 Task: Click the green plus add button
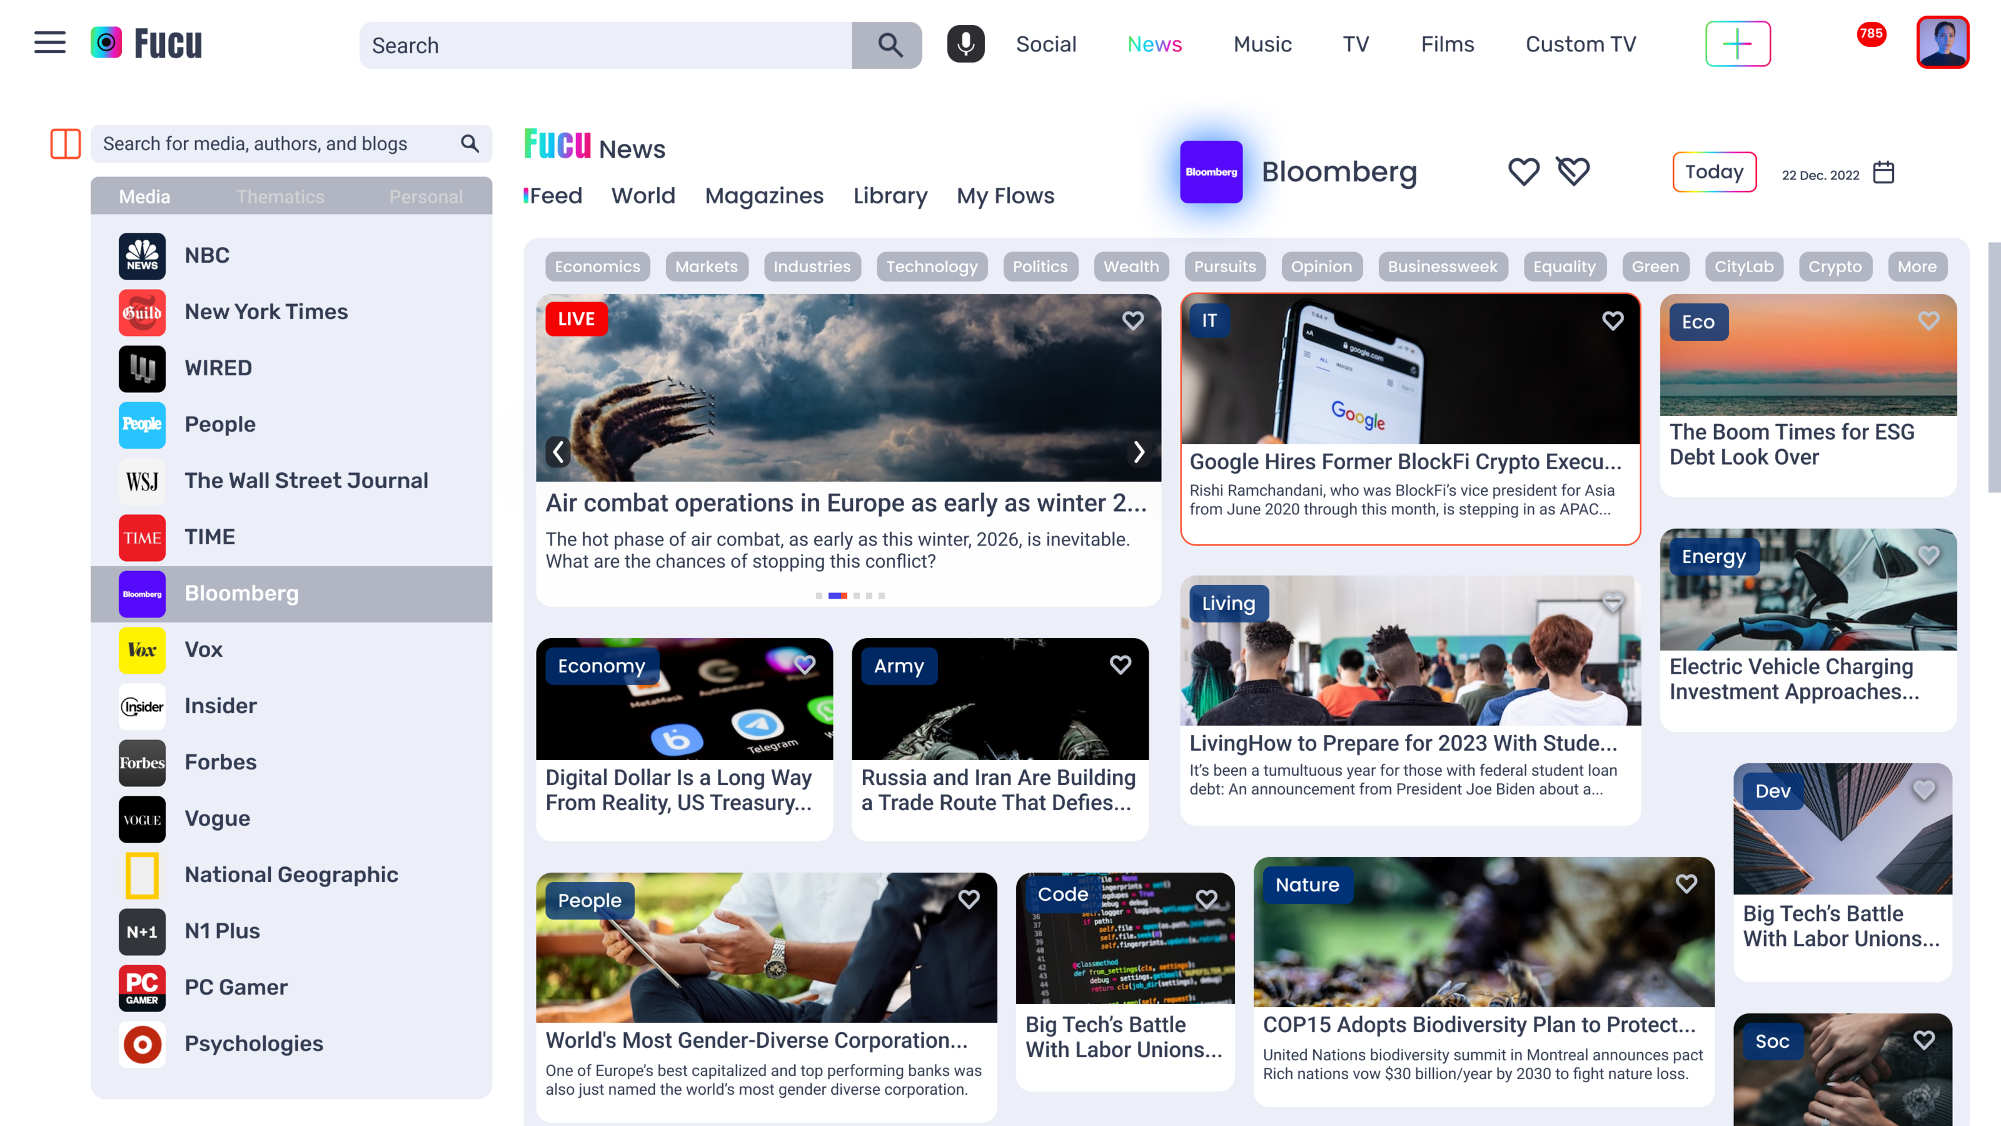1737,44
